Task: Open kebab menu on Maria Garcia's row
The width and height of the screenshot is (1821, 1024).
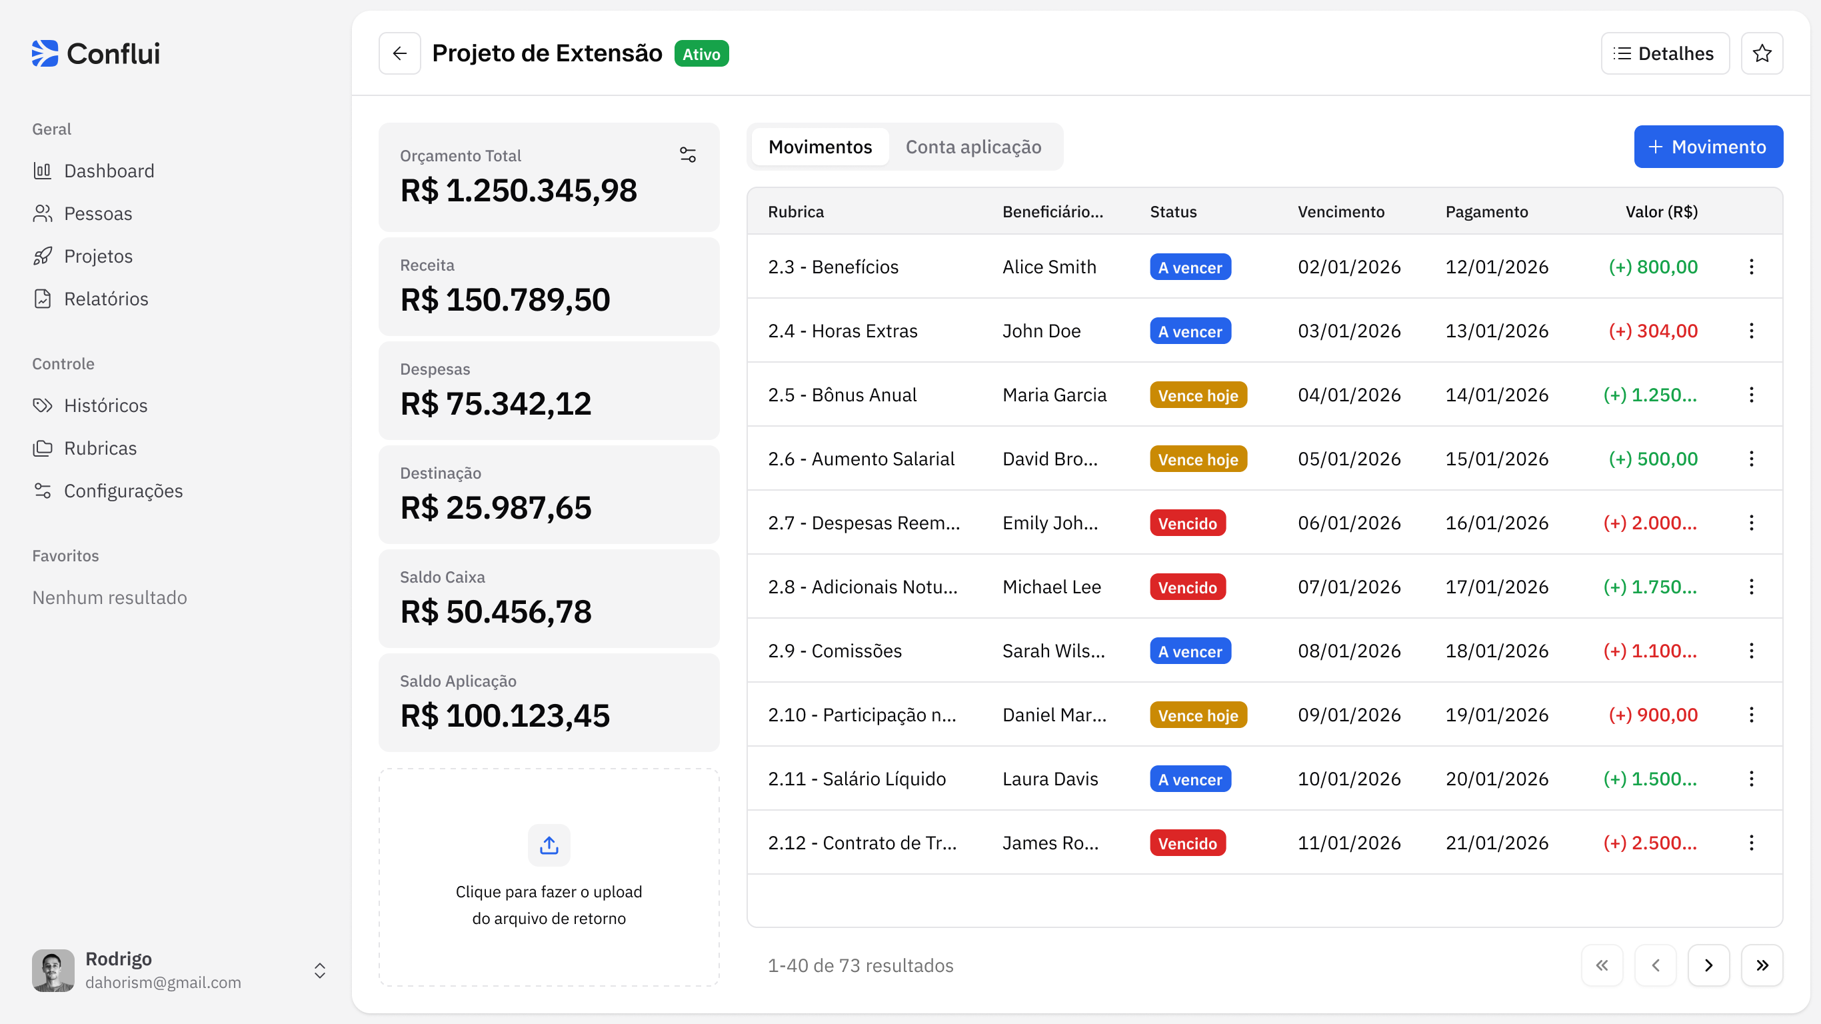Action: pos(1752,395)
